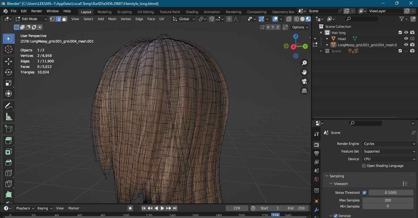The width and height of the screenshot is (418, 218).
Task: Activate the Move tool
Action: pyautogui.click(x=9, y=61)
